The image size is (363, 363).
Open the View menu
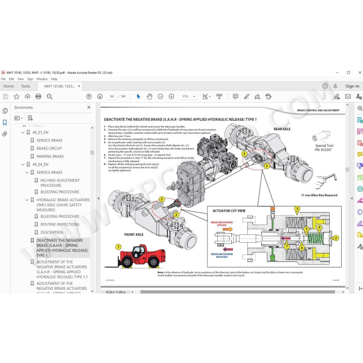tap(21, 79)
